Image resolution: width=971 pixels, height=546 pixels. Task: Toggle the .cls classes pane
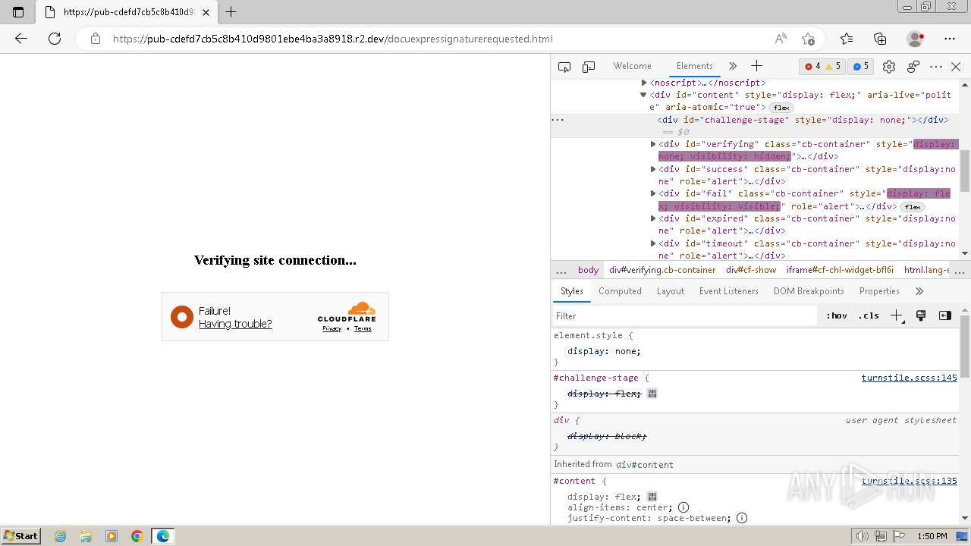869,315
